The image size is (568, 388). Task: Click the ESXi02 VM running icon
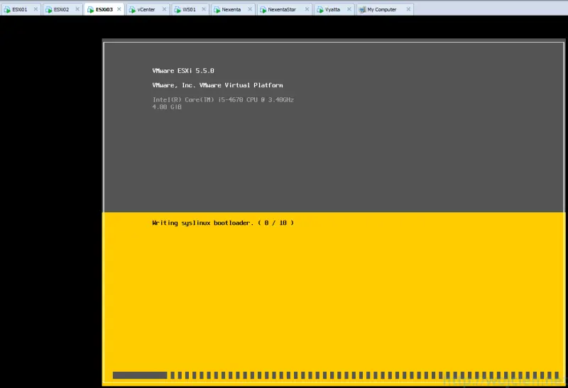48,10
